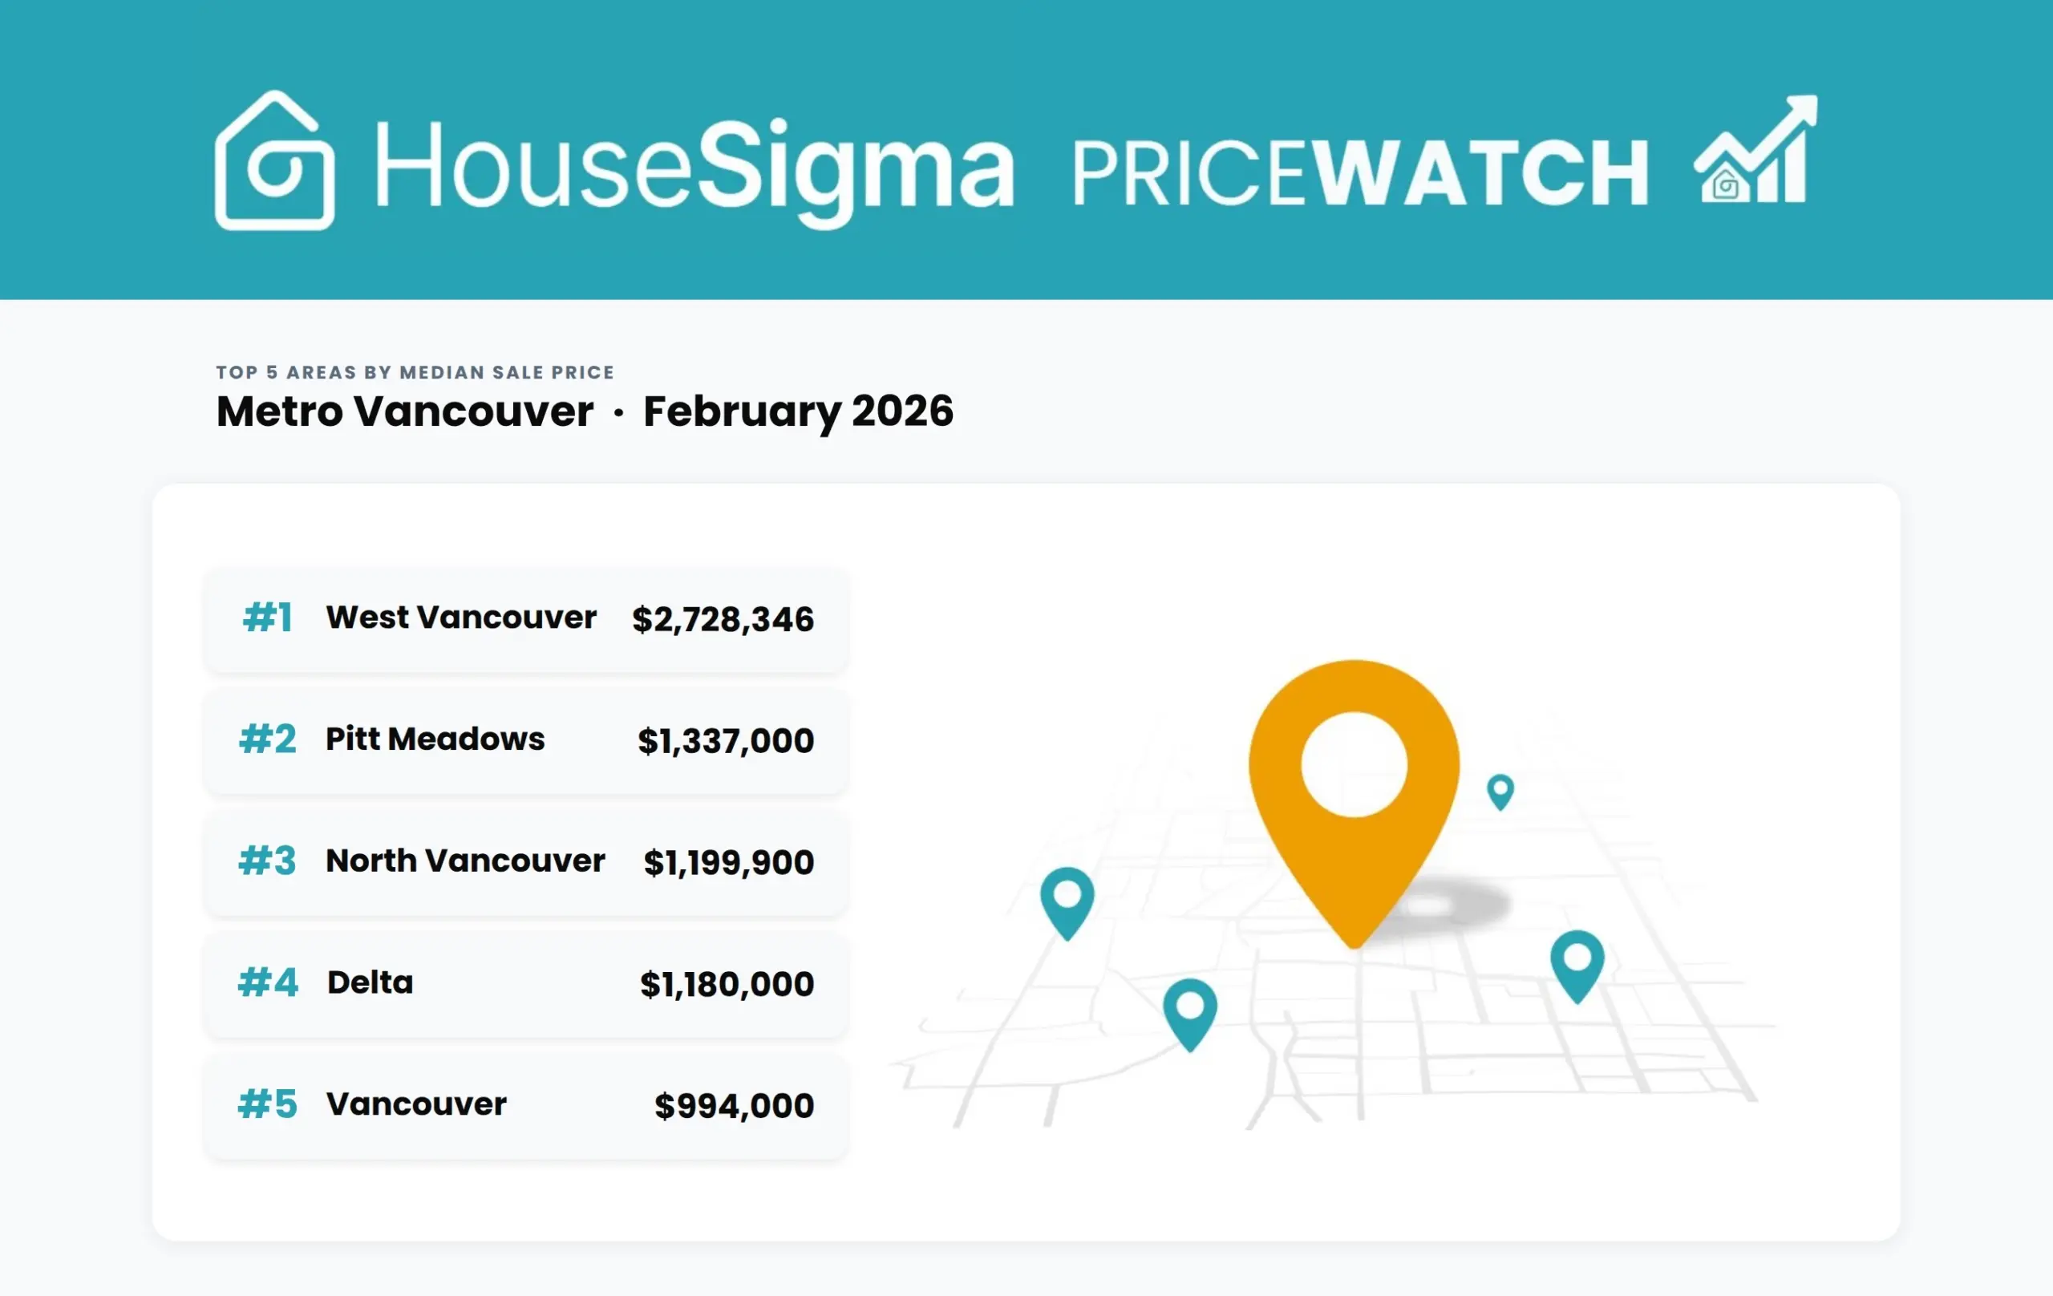Choose the Delta ranking row
Image resolution: width=2053 pixels, height=1296 pixels.
[525, 983]
